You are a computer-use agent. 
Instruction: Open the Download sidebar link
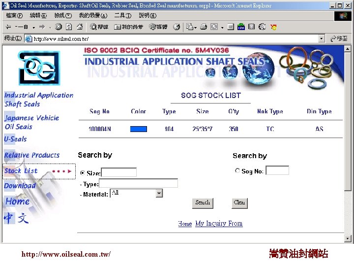(x=20, y=186)
